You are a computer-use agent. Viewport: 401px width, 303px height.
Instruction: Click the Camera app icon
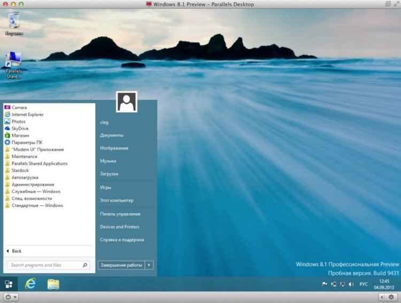(7, 107)
